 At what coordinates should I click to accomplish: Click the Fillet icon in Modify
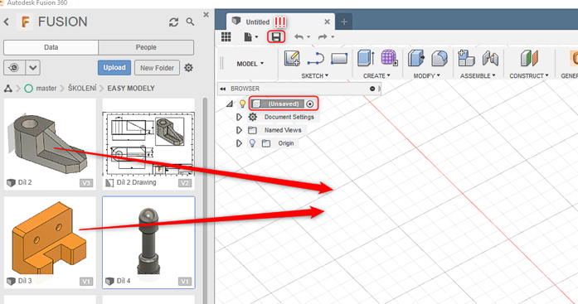[x=440, y=58]
